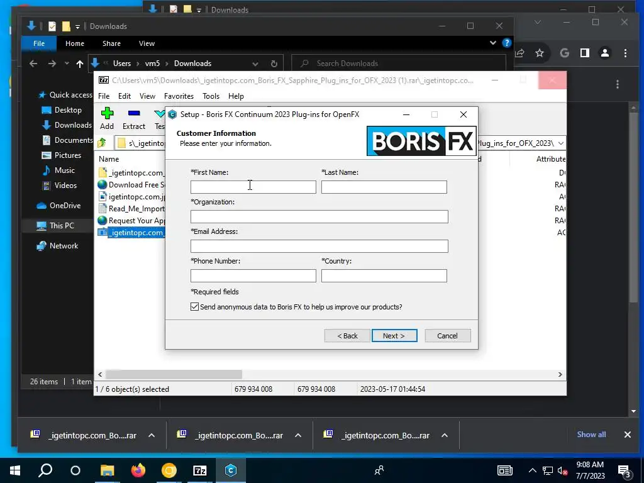Image resolution: width=644 pixels, height=483 pixels.
Task: Click the Name column header in 7-Zip
Action: [109, 159]
